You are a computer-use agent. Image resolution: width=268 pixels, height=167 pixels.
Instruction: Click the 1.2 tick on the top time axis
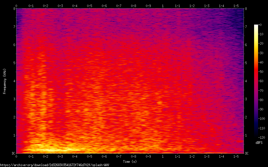pyautogui.click(x=192, y=6)
